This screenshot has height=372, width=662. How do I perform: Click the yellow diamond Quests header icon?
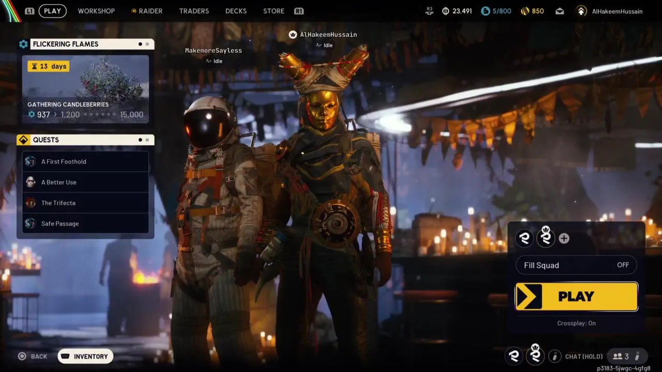pyautogui.click(x=23, y=140)
